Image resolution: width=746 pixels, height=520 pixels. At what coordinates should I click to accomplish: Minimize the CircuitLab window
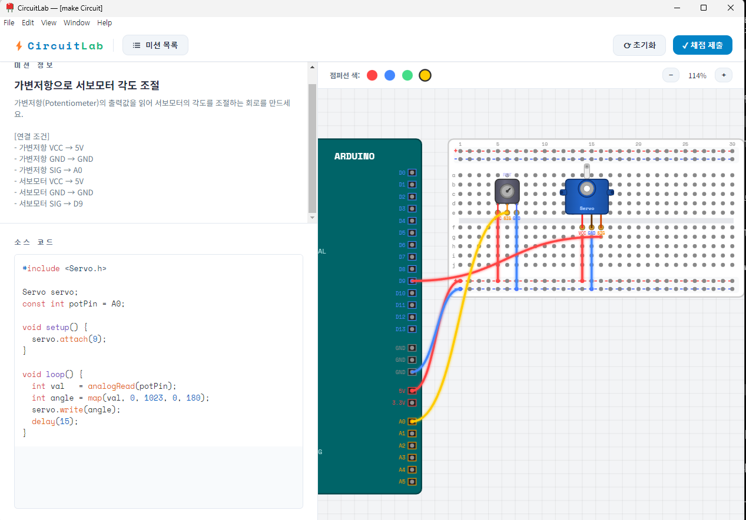(677, 8)
